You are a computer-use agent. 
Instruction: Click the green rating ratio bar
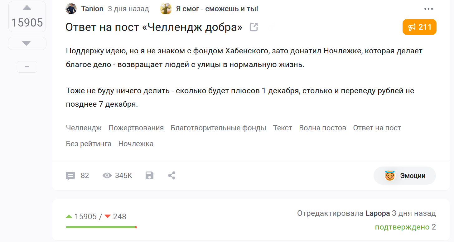(101, 227)
